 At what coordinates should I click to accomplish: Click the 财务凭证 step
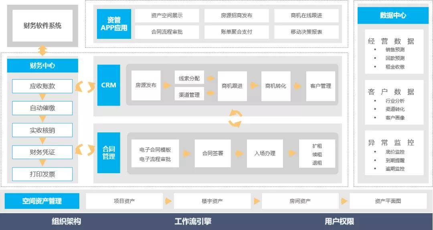[42, 152]
